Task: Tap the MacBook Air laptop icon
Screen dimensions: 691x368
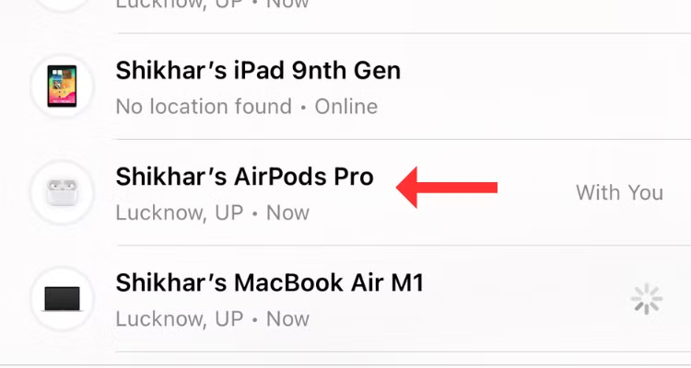Action: (x=62, y=299)
